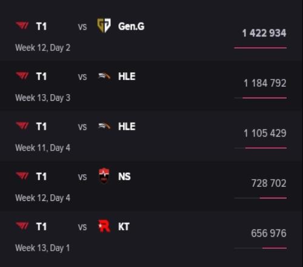Image resolution: width=303 pixels, height=267 pixels.
Task: Open the KT team name link
Action: pos(124,226)
